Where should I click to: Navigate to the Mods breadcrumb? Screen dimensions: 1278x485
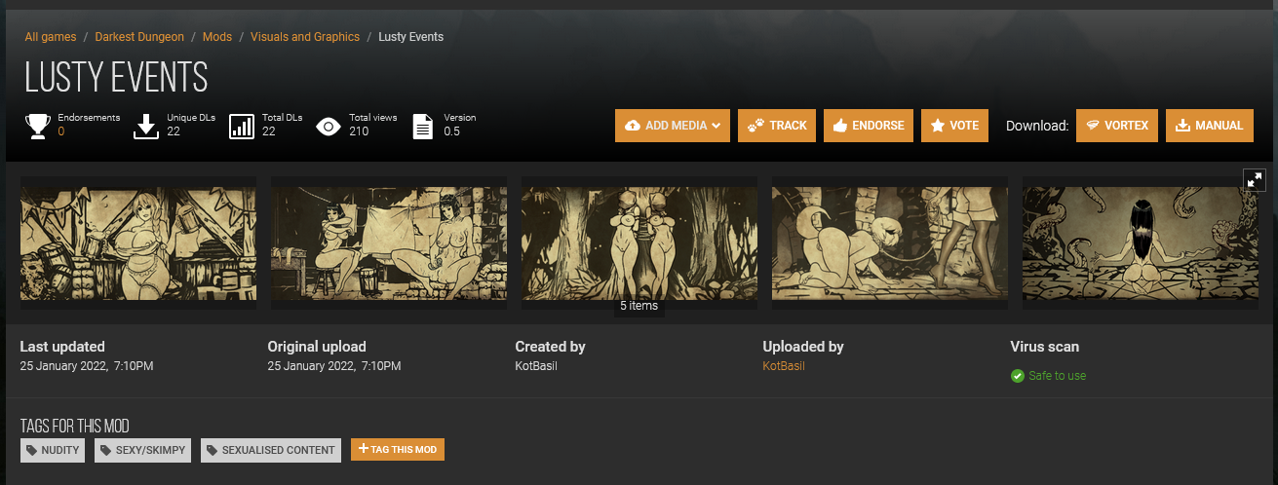click(x=217, y=37)
